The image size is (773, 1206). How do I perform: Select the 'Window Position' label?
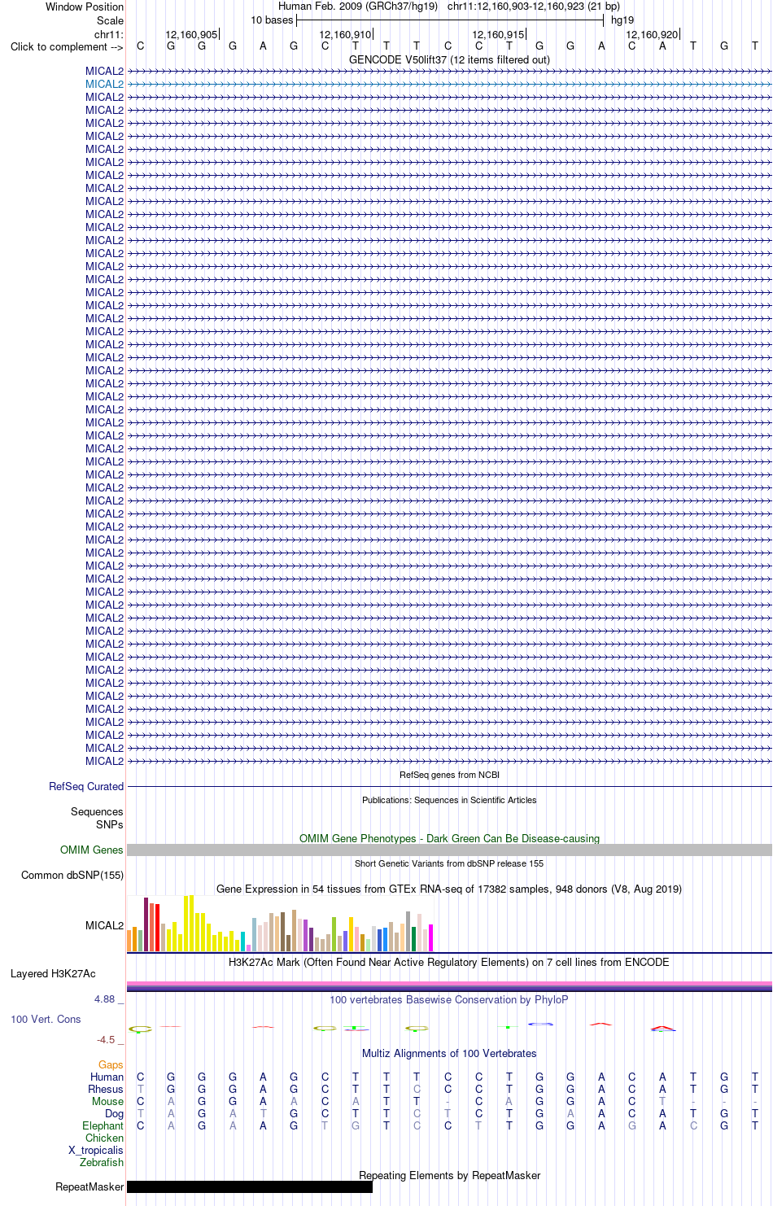point(85,7)
